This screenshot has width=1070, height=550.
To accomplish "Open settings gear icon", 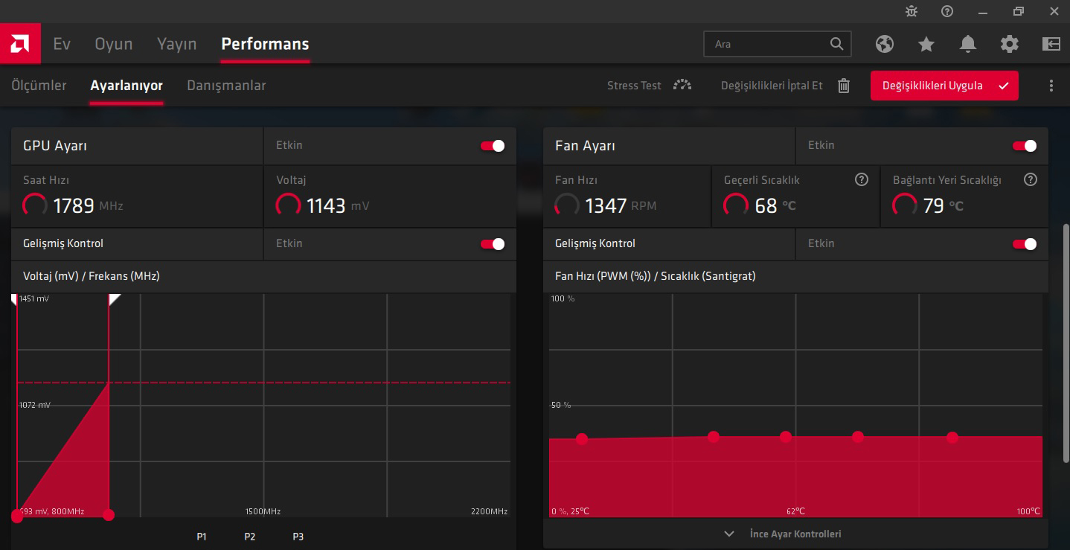I will click(1009, 45).
